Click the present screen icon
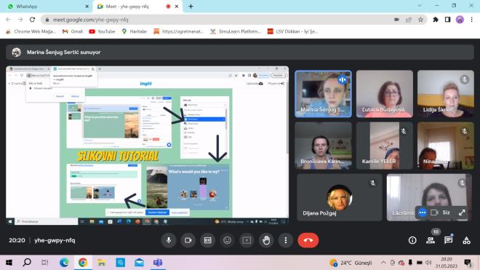This screenshot has width=480, height=270. point(247,240)
